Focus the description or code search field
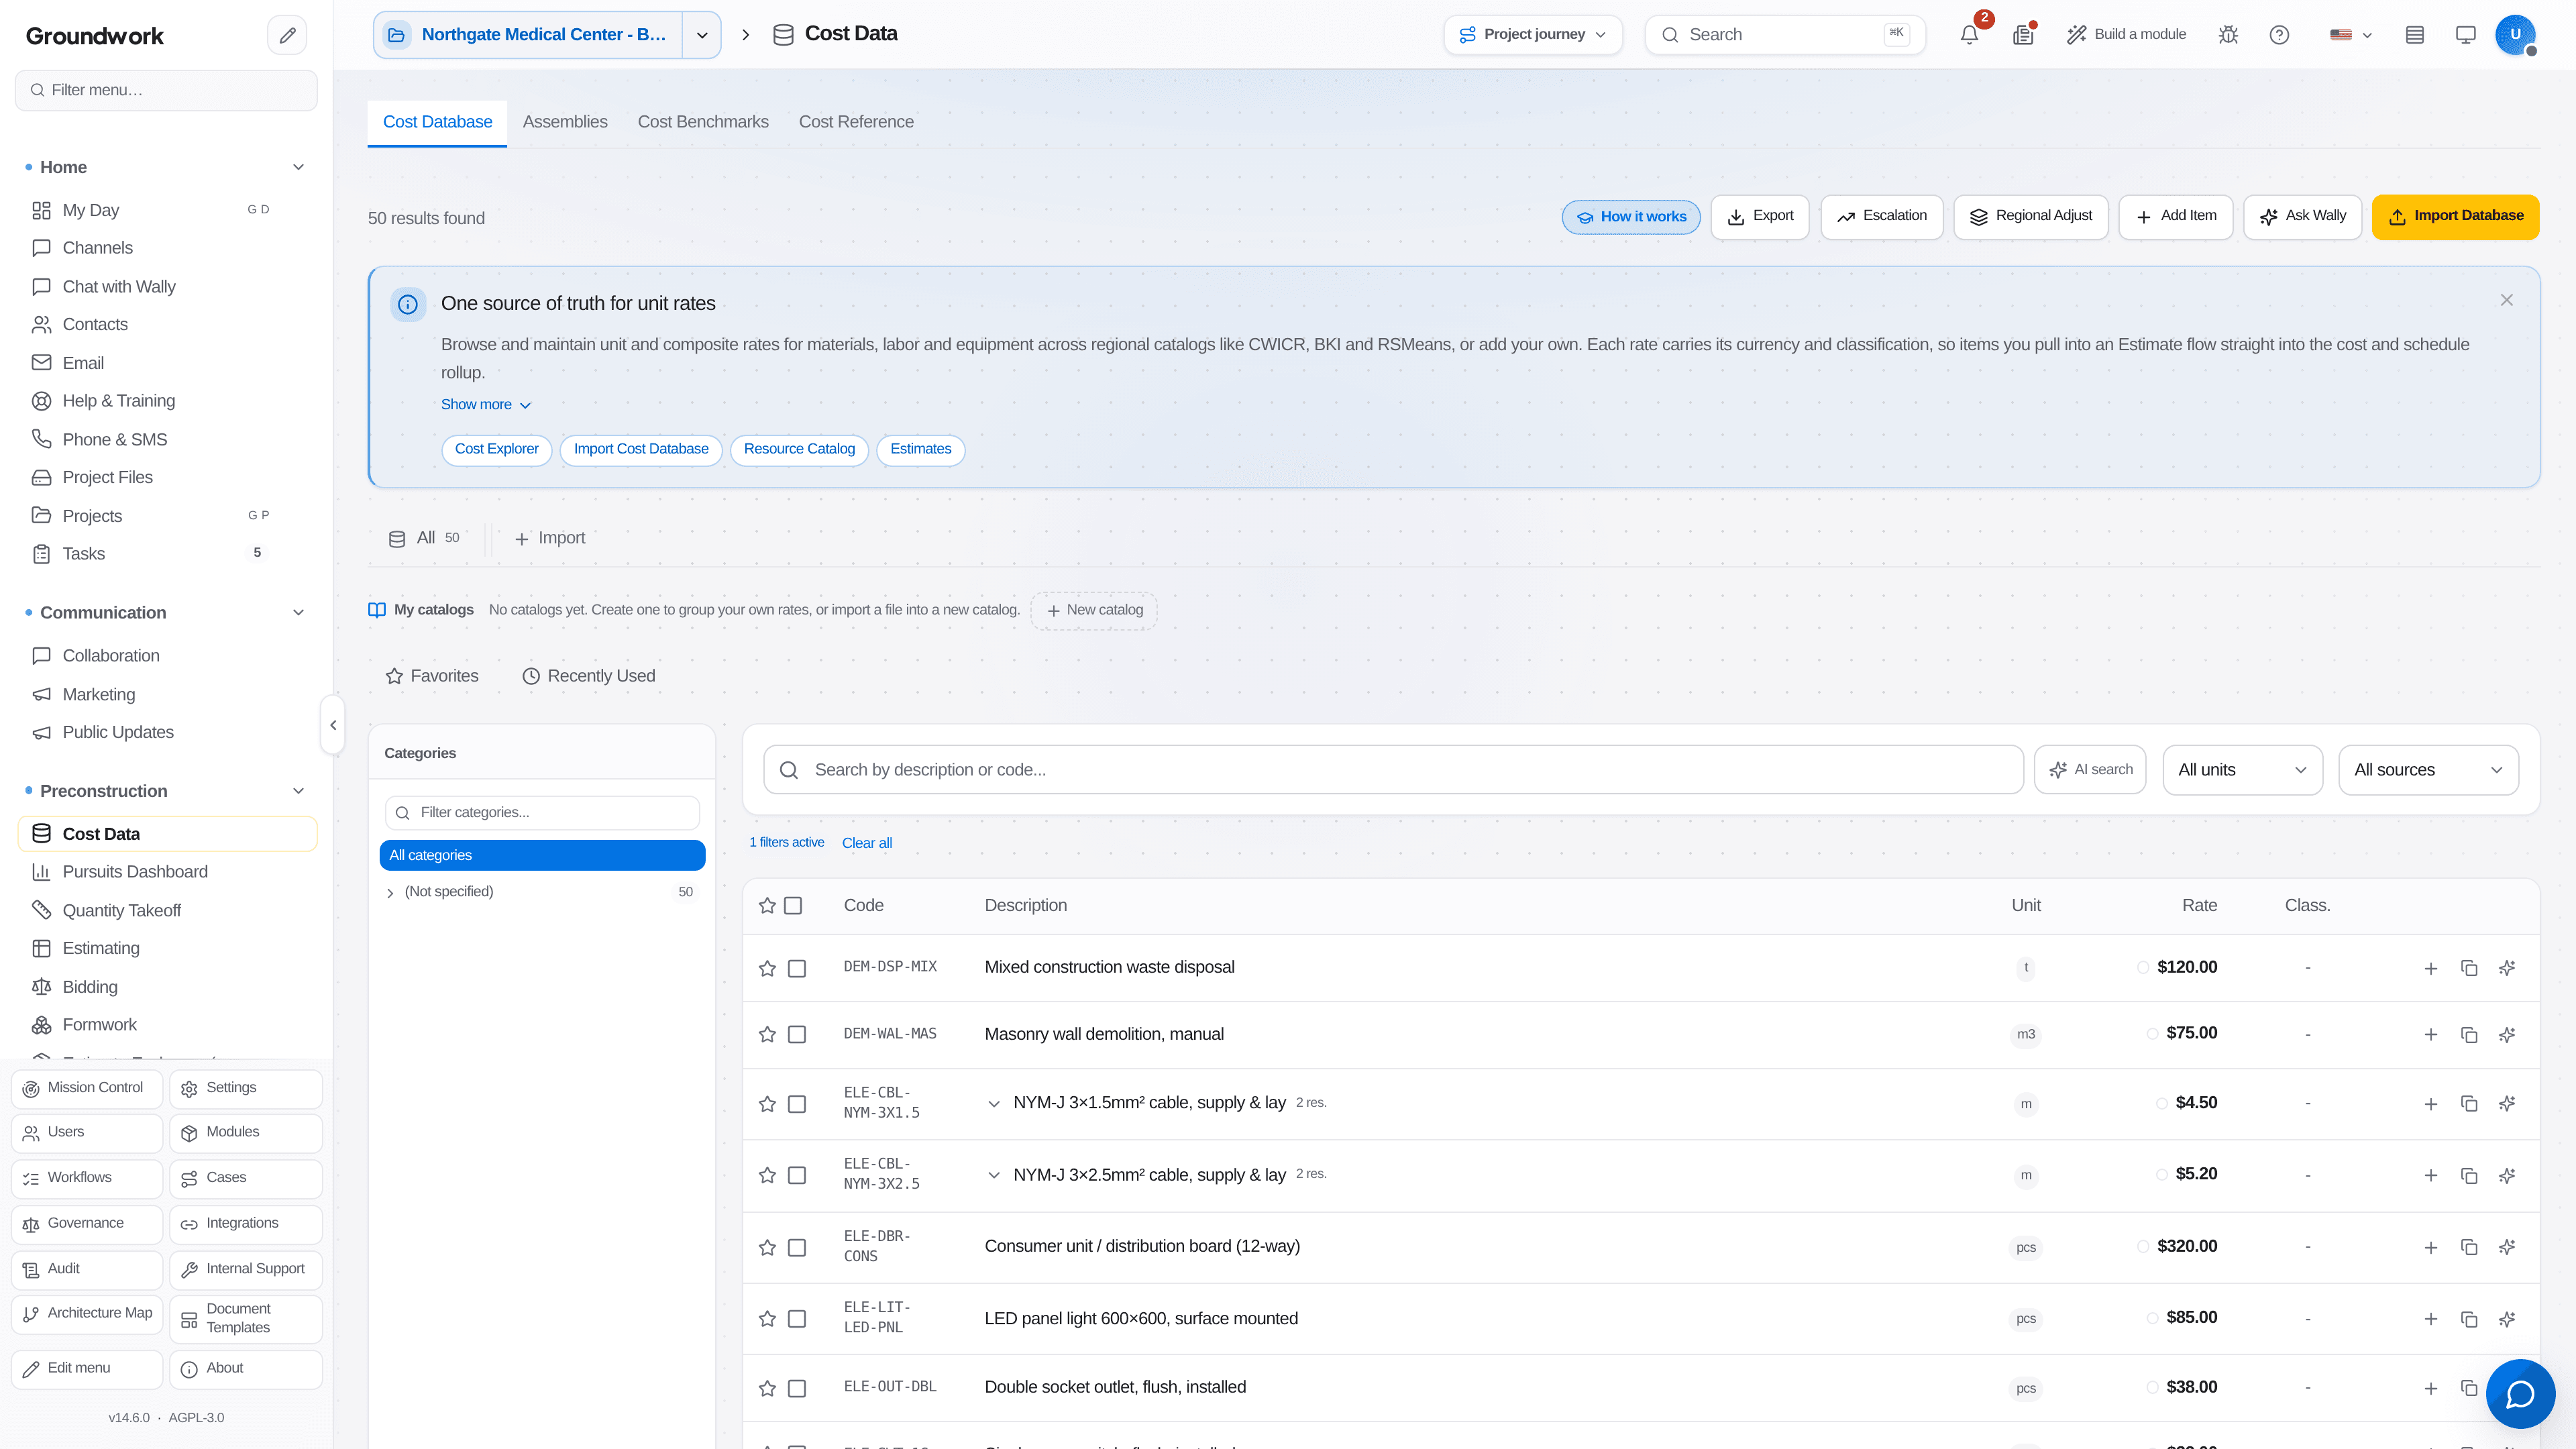The width and height of the screenshot is (2576, 1449). 1393,770
